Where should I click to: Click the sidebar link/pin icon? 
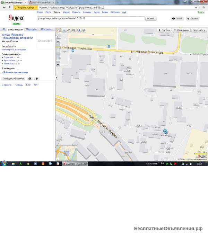(x=37, y=79)
